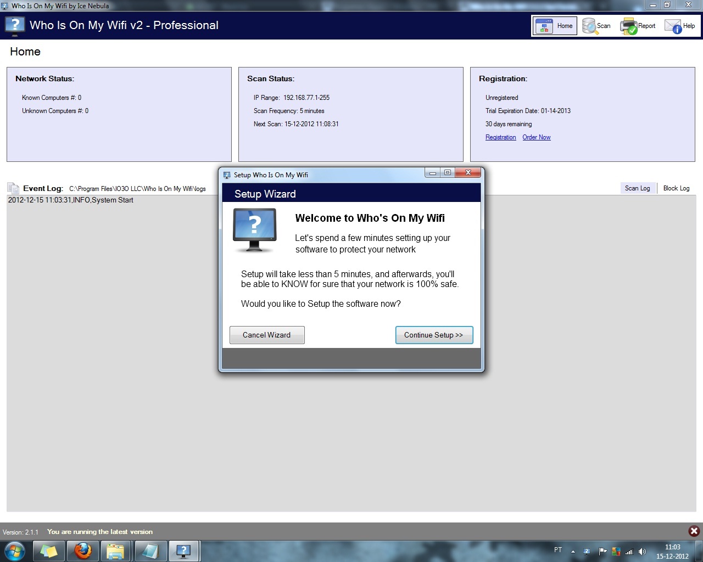The image size is (703, 562).
Task: Click the monitor question mark icon in wizard
Action: [x=254, y=231]
